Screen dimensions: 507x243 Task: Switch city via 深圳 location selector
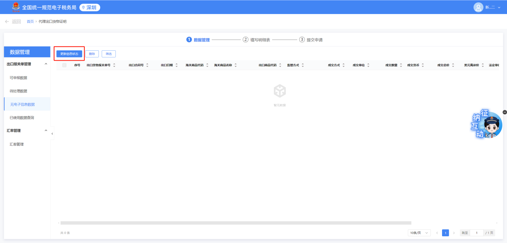[x=90, y=7]
